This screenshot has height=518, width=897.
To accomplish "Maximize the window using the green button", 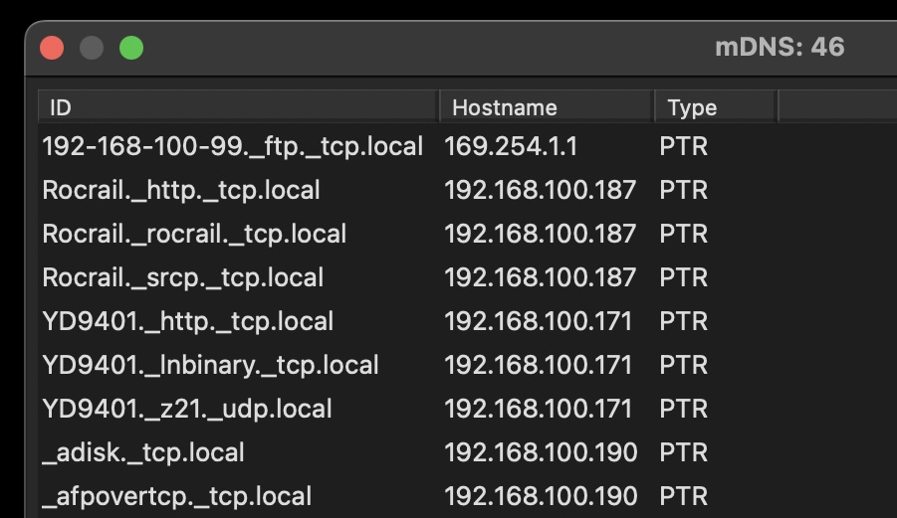I will [x=131, y=48].
